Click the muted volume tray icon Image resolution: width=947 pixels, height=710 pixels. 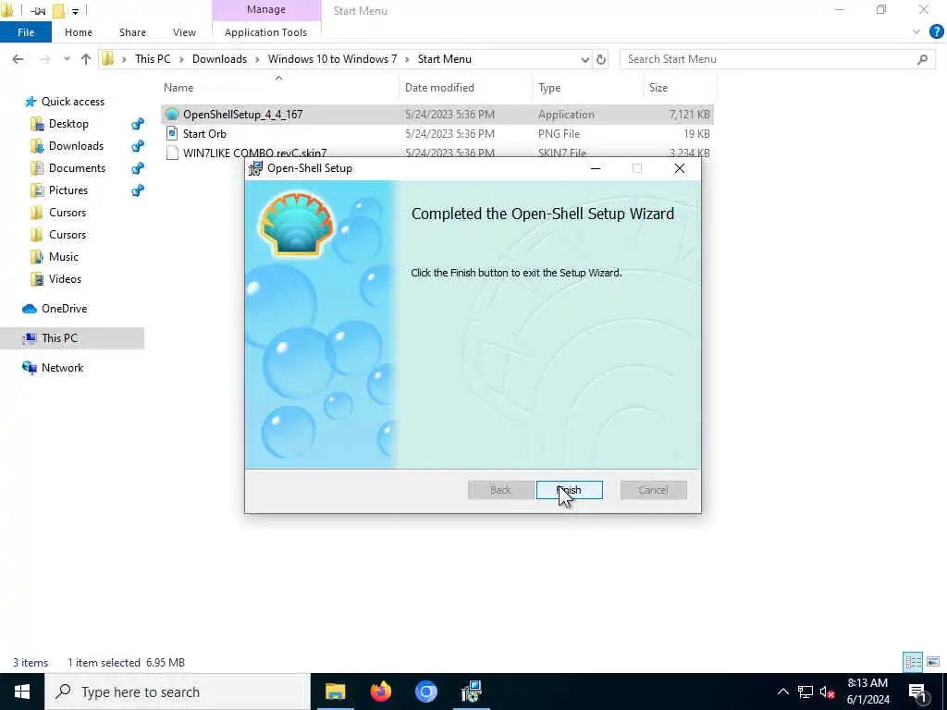coord(828,692)
